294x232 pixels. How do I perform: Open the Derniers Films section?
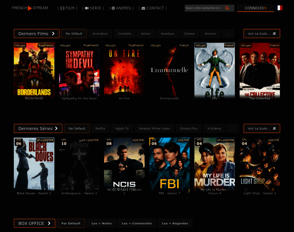coord(37,34)
